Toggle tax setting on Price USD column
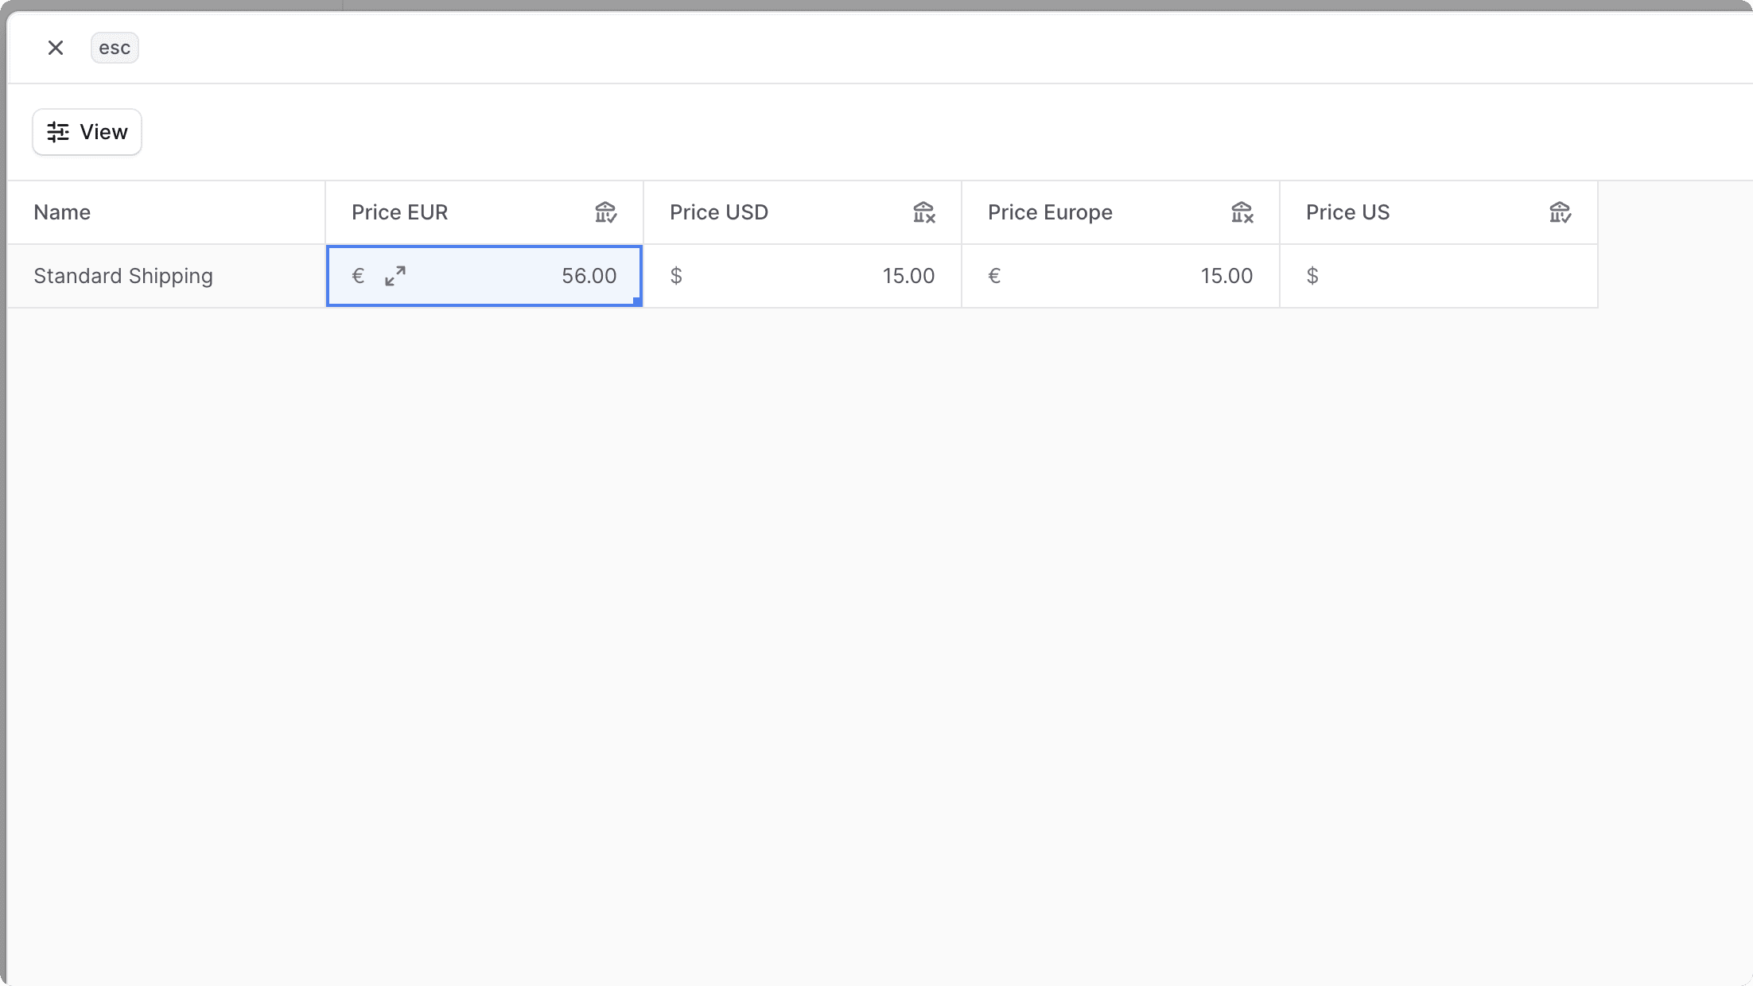The image size is (1753, 986). 923,212
